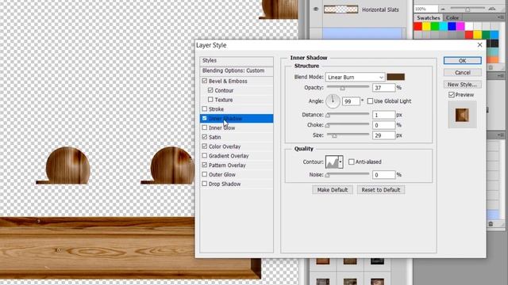Select the Pattern Overlay effect row
This screenshot has width=508, height=285.
click(237, 165)
